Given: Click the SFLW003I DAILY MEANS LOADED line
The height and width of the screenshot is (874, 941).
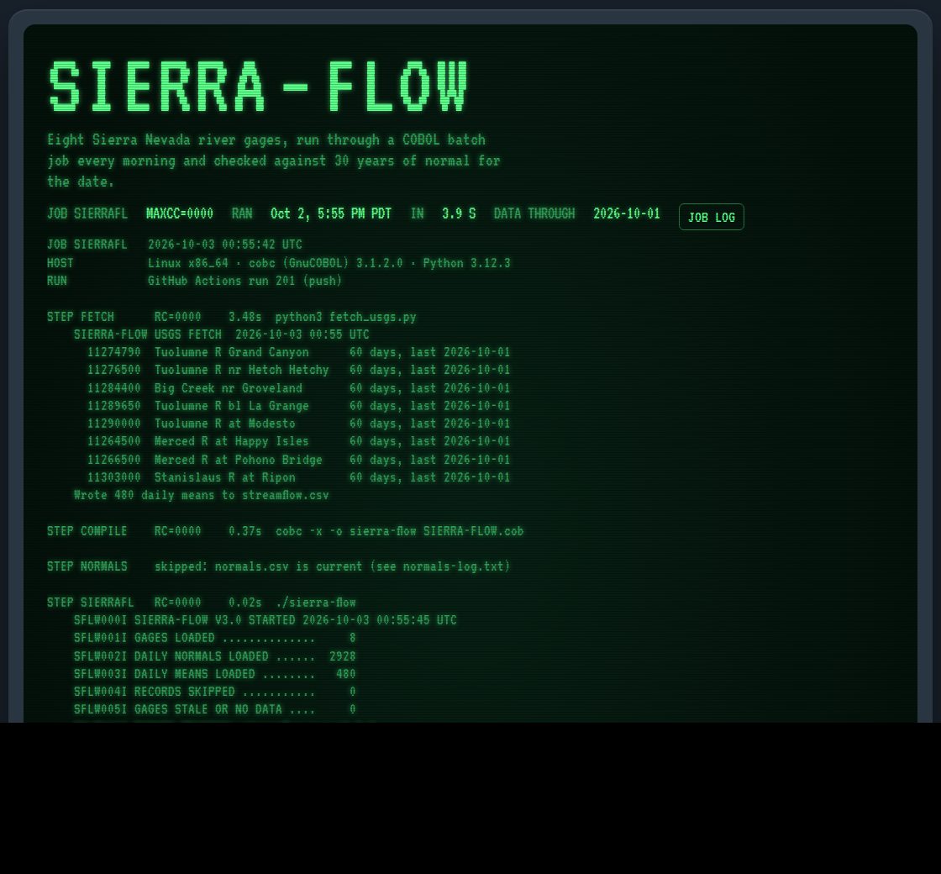Looking at the screenshot, I should (215, 674).
